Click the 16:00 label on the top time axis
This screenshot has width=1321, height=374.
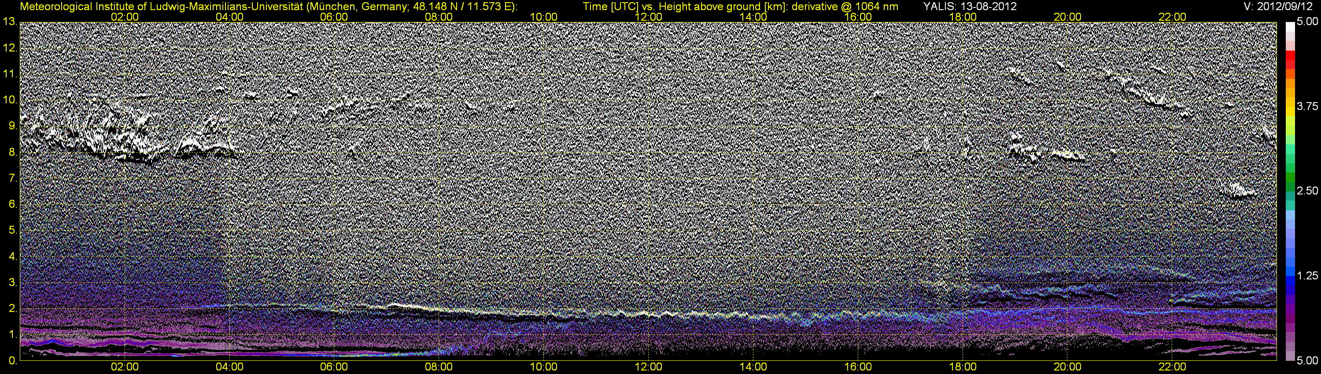tap(858, 17)
